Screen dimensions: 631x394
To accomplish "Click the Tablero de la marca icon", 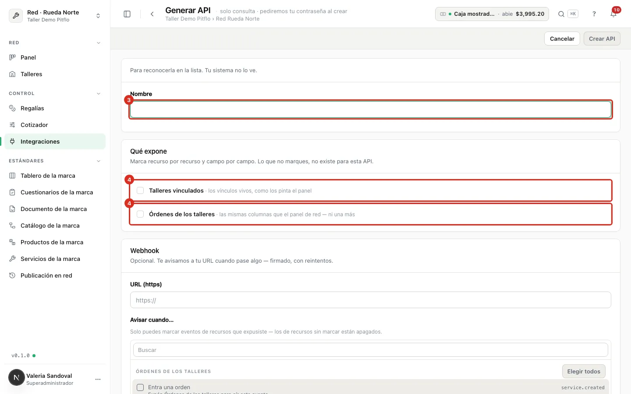I will coord(12,176).
